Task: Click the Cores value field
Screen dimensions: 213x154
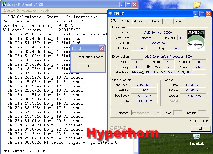Action: click(178, 113)
